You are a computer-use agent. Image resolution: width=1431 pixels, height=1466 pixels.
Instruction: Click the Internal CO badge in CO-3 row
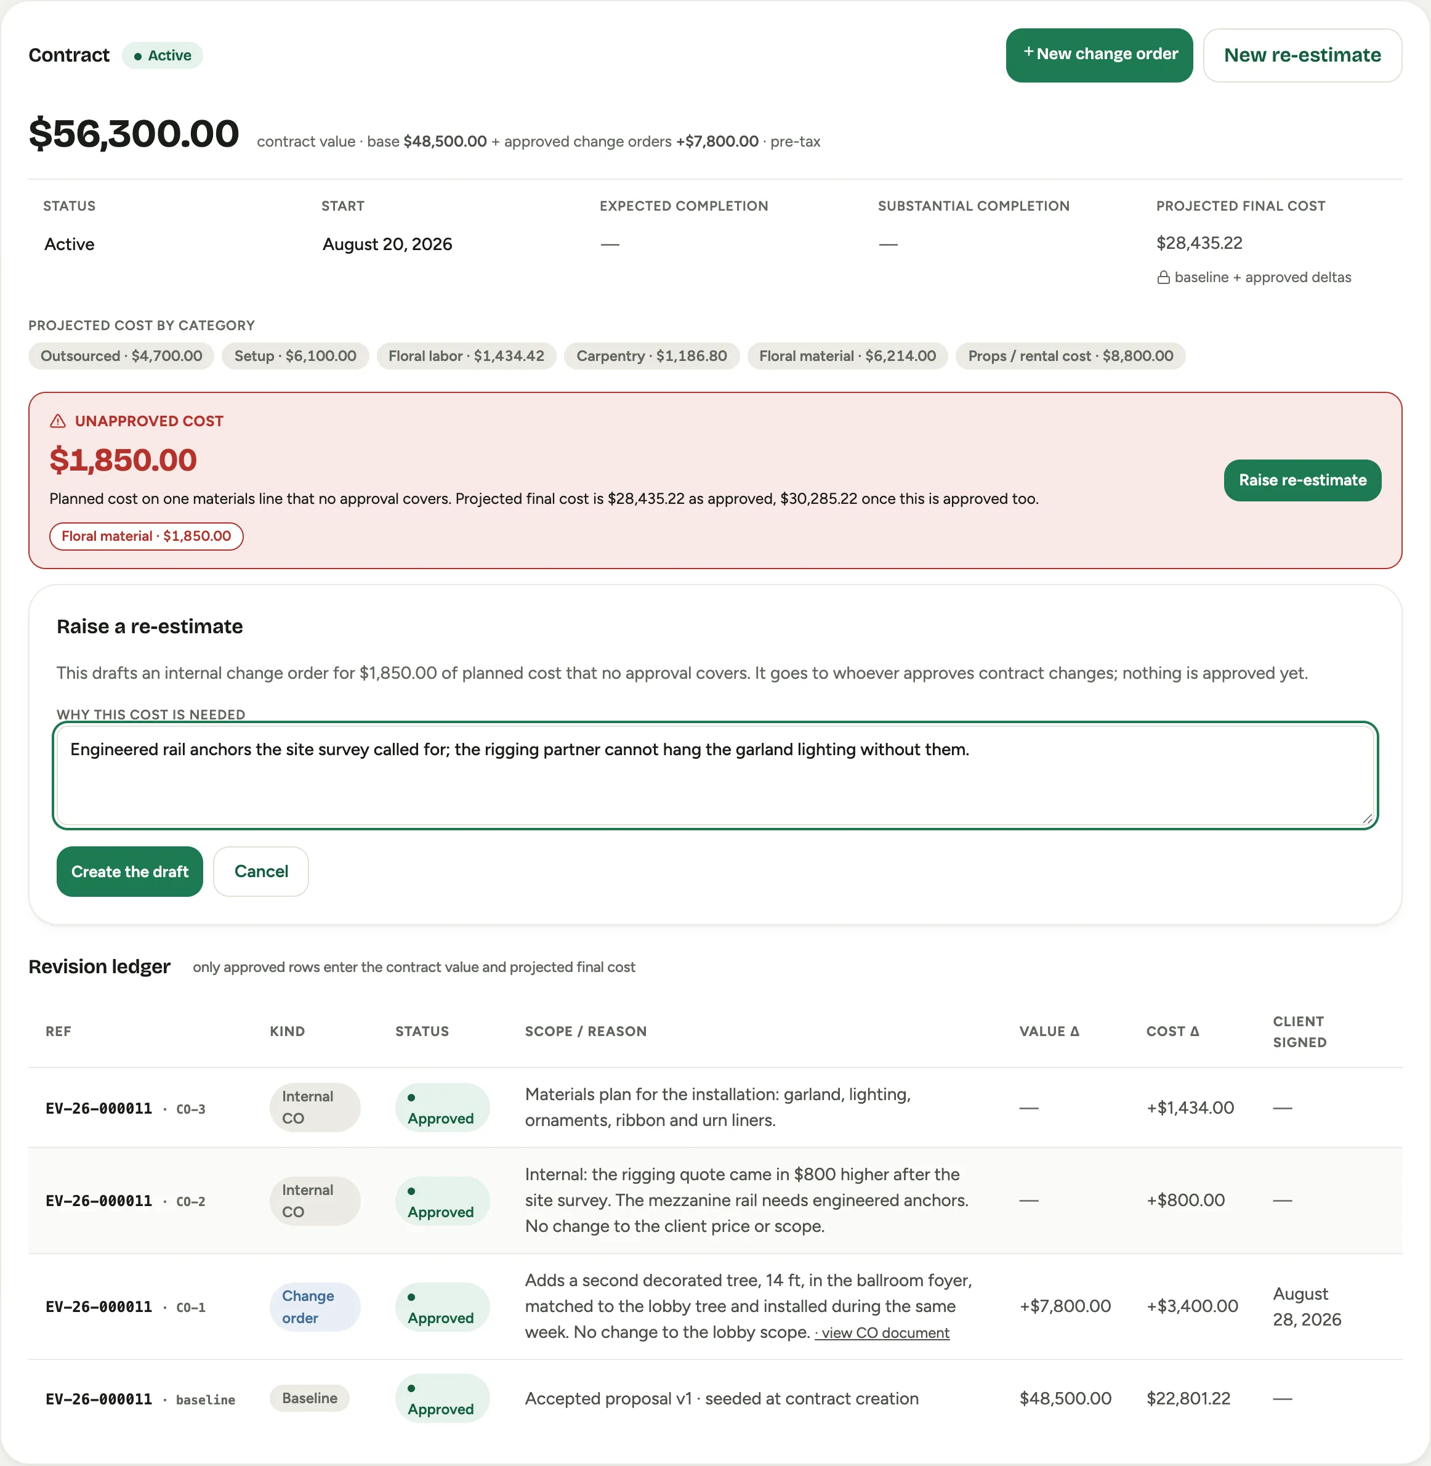pos(315,1108)
